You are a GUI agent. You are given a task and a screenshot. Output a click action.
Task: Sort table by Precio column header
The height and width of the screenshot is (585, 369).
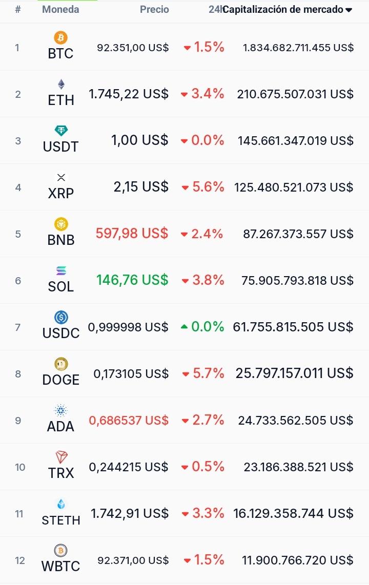pos(154,9)
